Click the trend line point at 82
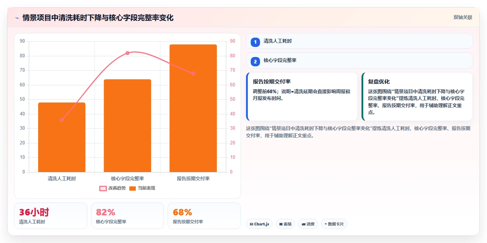487x243 pixels. 127,53
